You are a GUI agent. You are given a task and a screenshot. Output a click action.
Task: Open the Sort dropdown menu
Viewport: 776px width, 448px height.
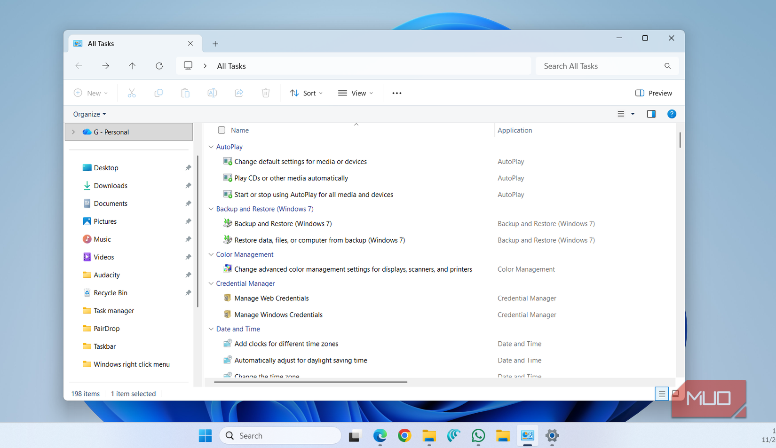pos(306,93)
